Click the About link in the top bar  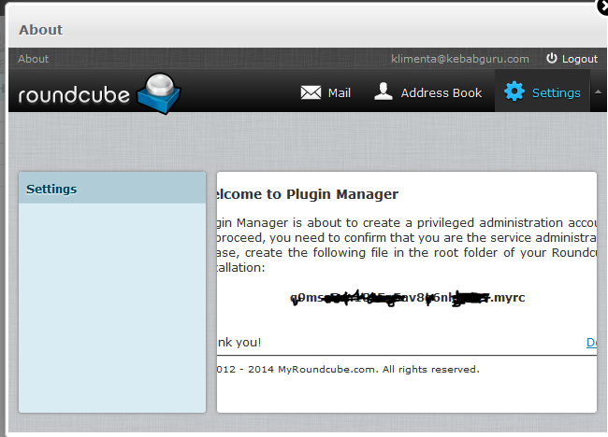click(x=34, y=59)
